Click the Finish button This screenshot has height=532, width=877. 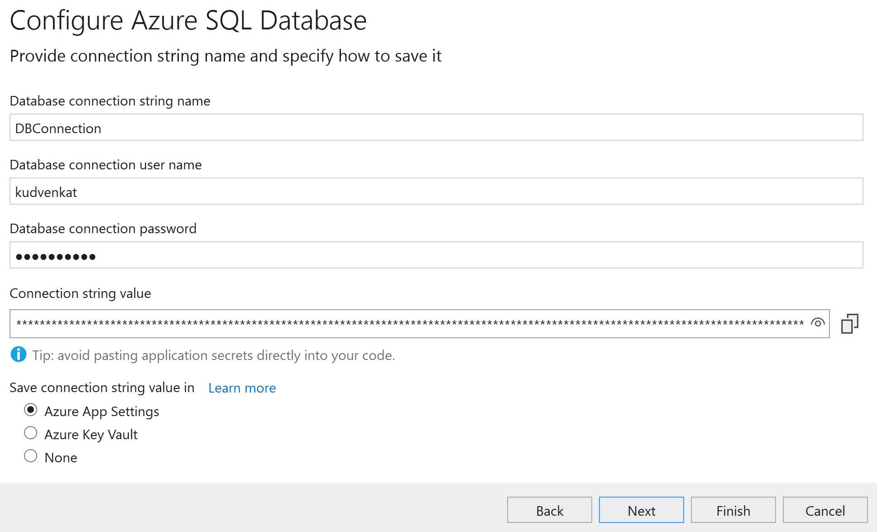coord(733,510)
